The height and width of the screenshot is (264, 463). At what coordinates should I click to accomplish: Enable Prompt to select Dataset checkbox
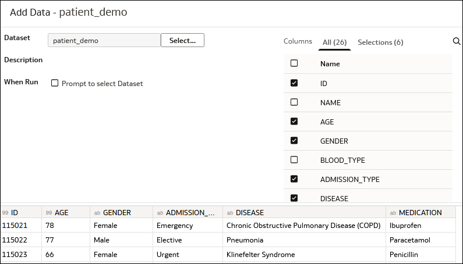55,83
